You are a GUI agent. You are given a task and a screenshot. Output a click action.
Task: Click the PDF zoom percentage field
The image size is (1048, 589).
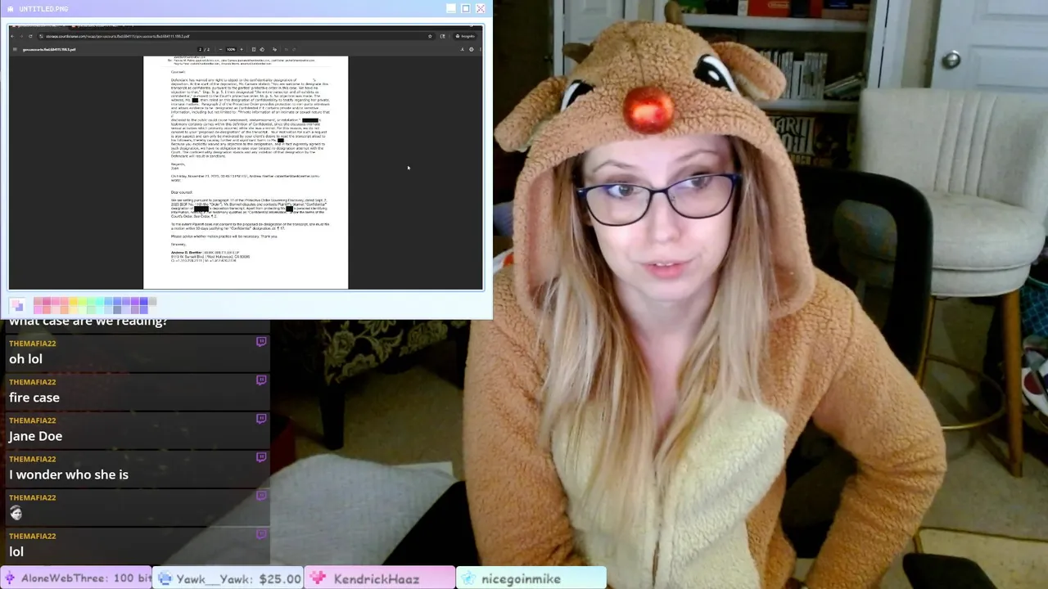coord(231,49)
